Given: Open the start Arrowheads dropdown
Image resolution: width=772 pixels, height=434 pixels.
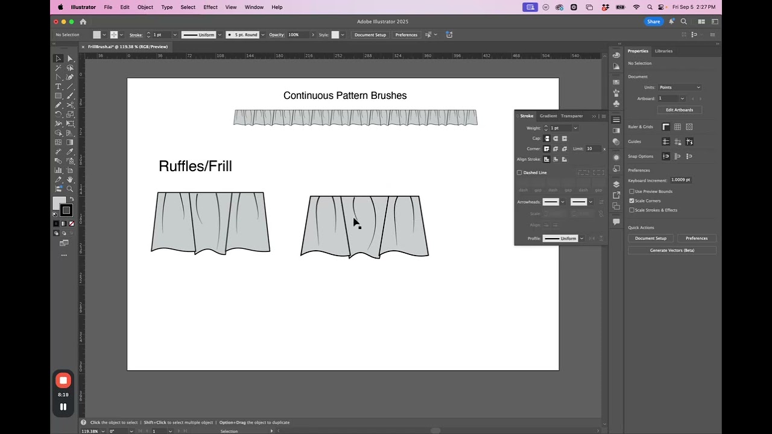Looking at the screenshot, I should [x=563, y=202].
